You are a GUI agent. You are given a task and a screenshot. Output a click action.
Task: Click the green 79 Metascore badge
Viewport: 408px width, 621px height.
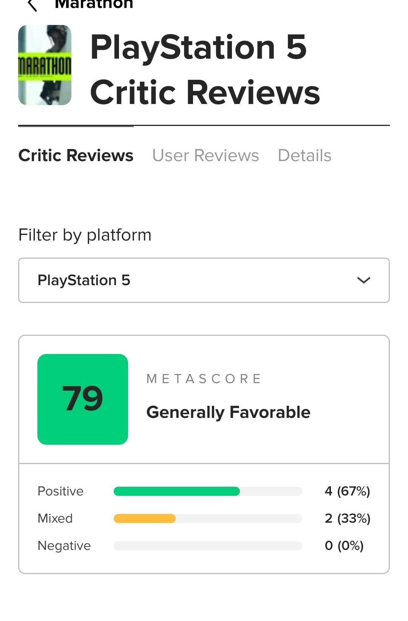[83, 399]
